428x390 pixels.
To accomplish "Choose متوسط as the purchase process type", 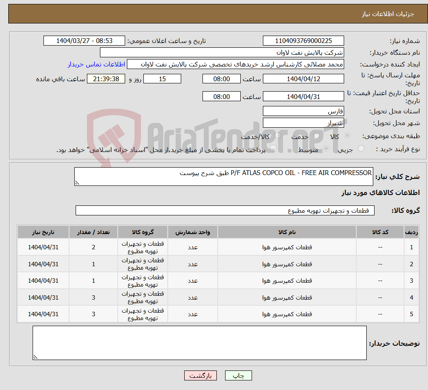I will [326, 148].
